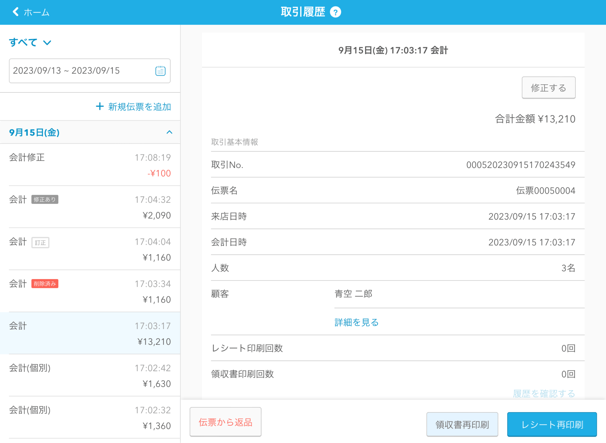Select the 会計 ¥13,210 entry
The image size is (606, 443).
pos(90,333)
